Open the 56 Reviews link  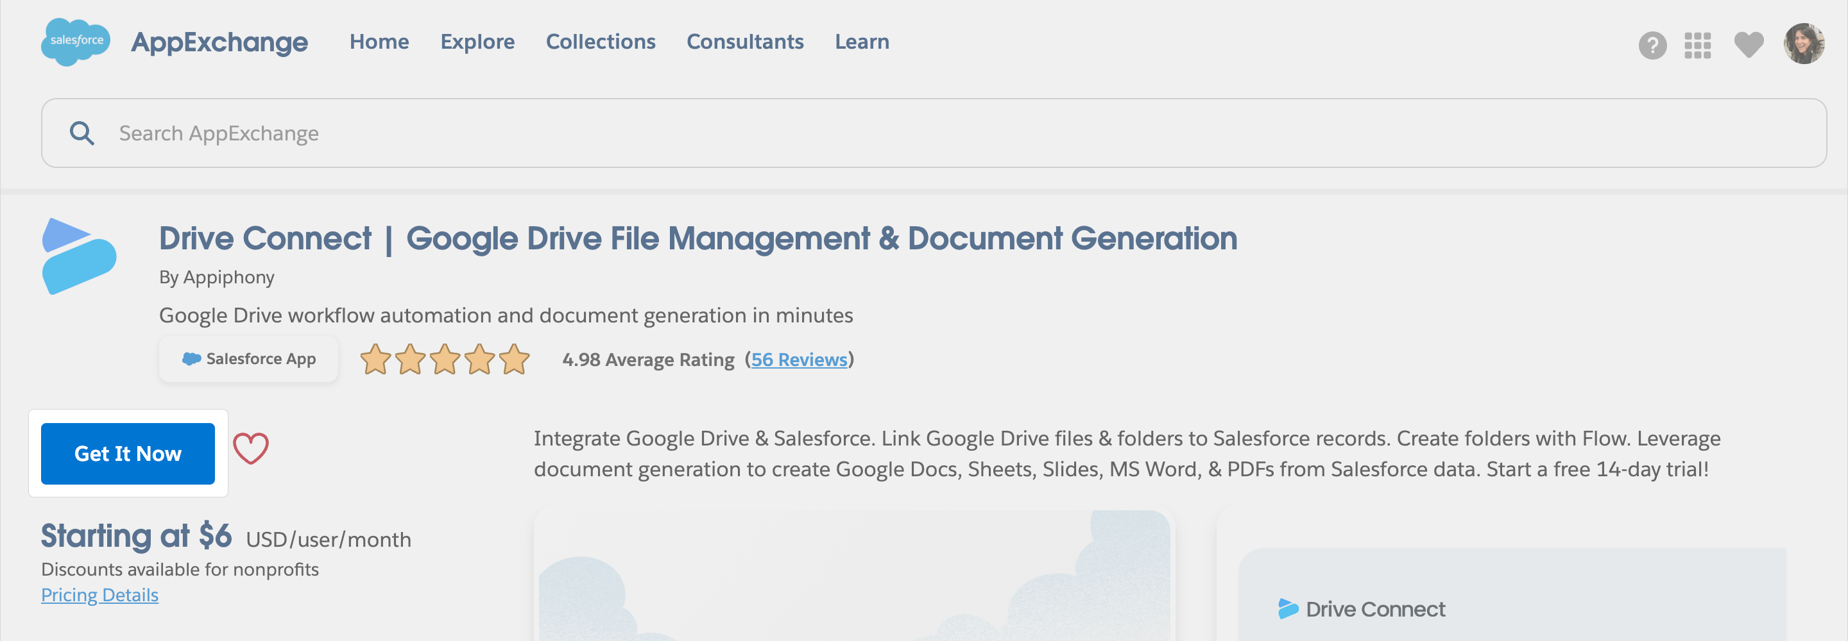click(x=798, y=359)
